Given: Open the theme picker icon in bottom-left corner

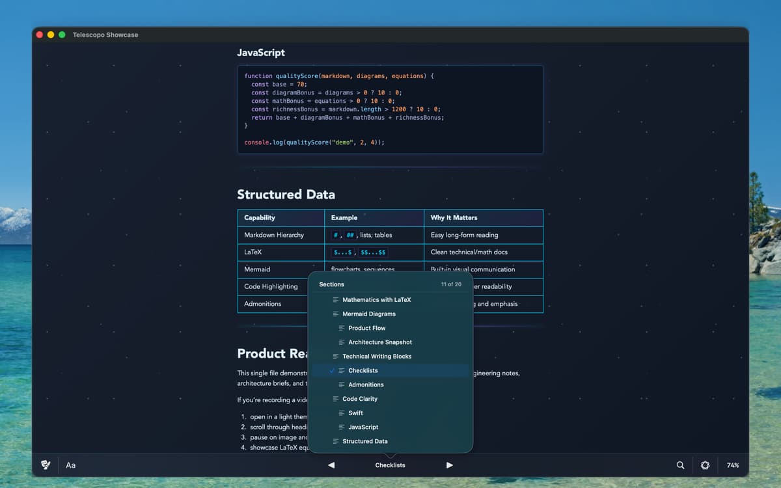Looking at the screenshot, I should point(46,465).
